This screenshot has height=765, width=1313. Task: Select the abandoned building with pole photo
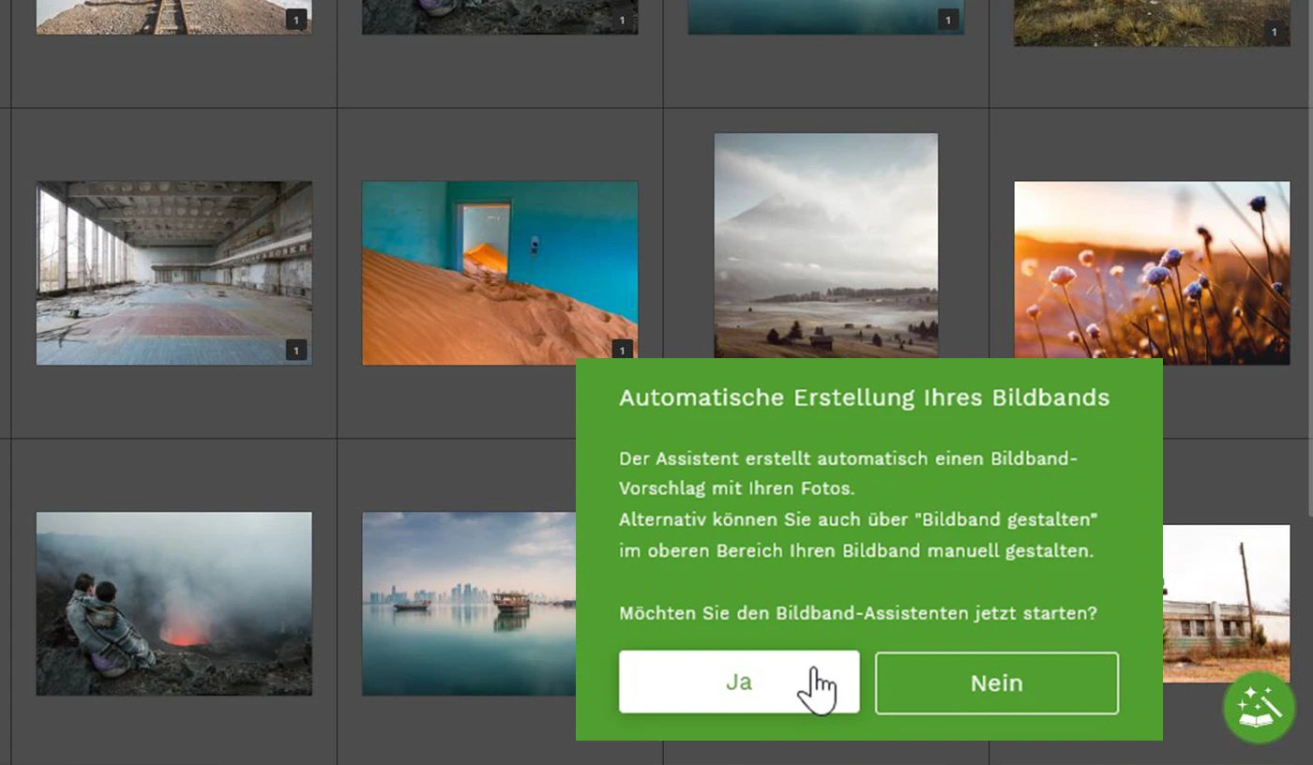tap(1226, 604)
